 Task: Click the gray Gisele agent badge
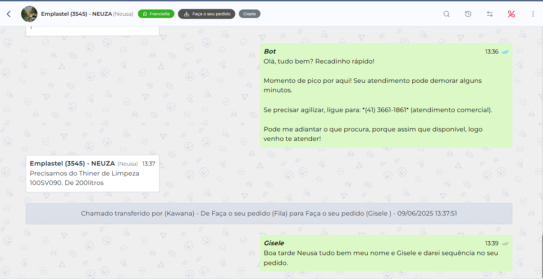click(249, 14)
